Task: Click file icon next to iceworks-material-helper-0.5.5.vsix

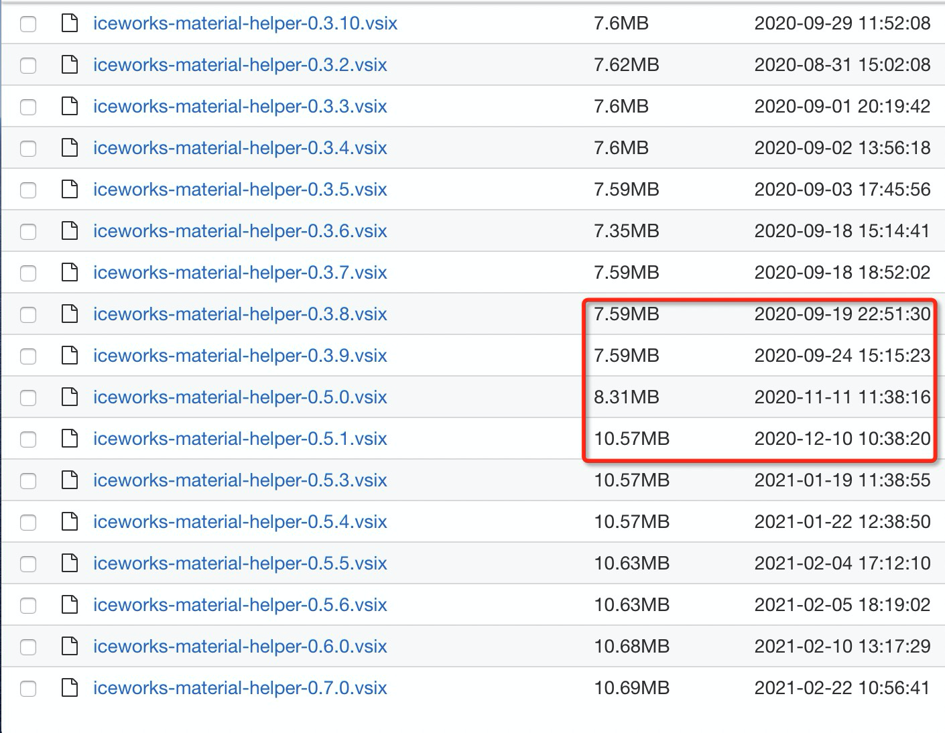Action: [x=70, y=563]
